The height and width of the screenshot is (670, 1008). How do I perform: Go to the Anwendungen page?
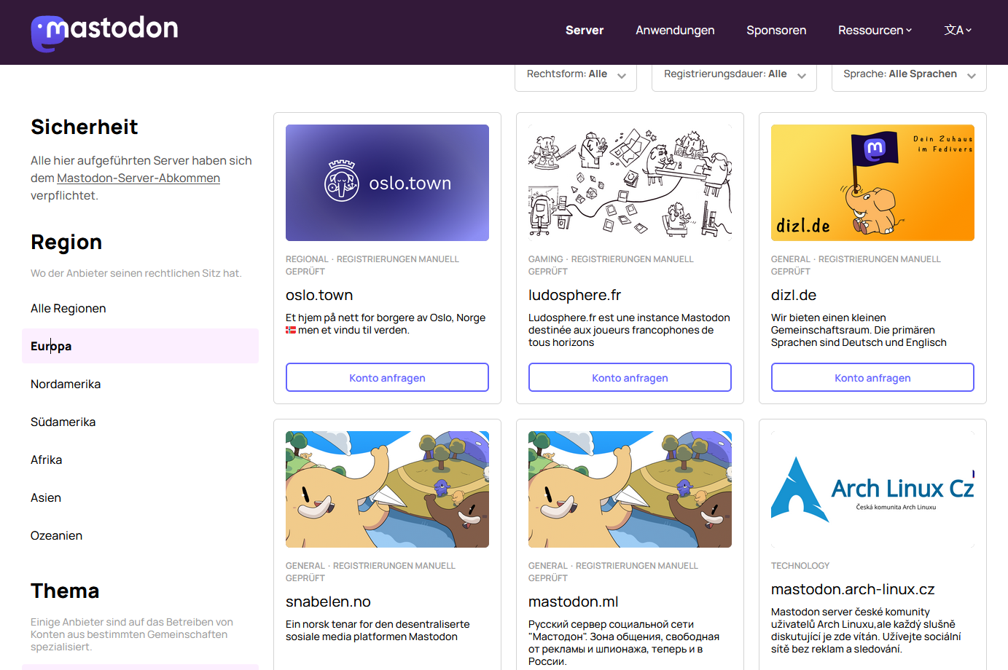675,30
